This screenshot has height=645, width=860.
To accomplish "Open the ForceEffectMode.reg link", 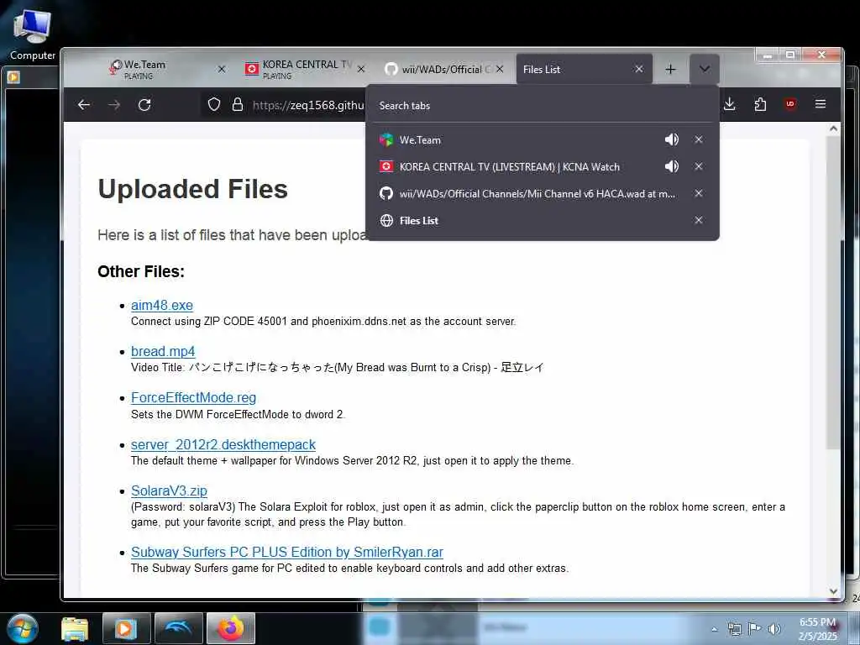I will tap(193, 397).
